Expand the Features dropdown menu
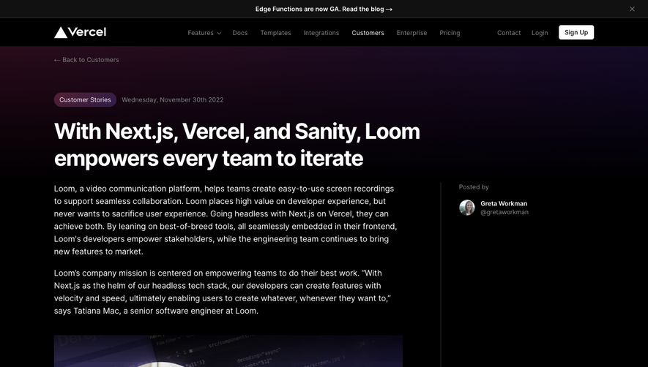Screen dimensions: 648x367 [x=204, y=33]
